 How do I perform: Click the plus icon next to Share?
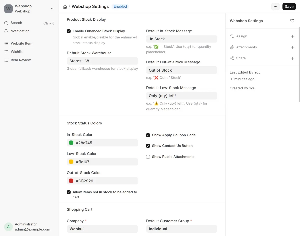tap(292, 58)
